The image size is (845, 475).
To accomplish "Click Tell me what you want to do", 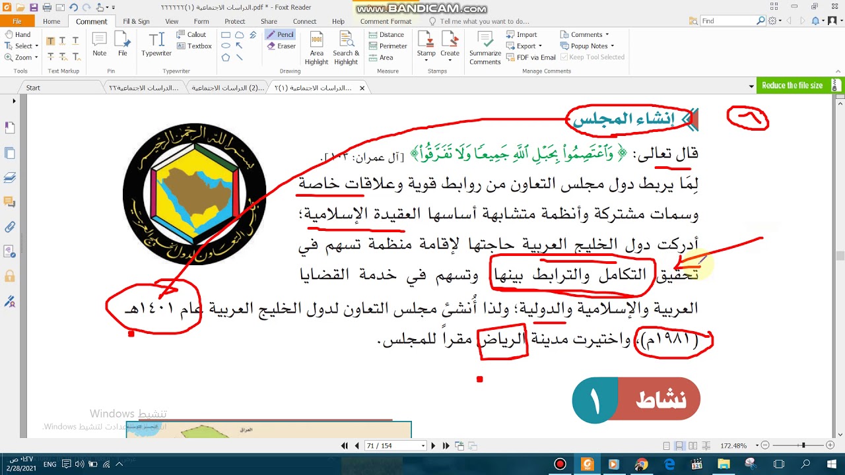I will [x=479, y=21].
